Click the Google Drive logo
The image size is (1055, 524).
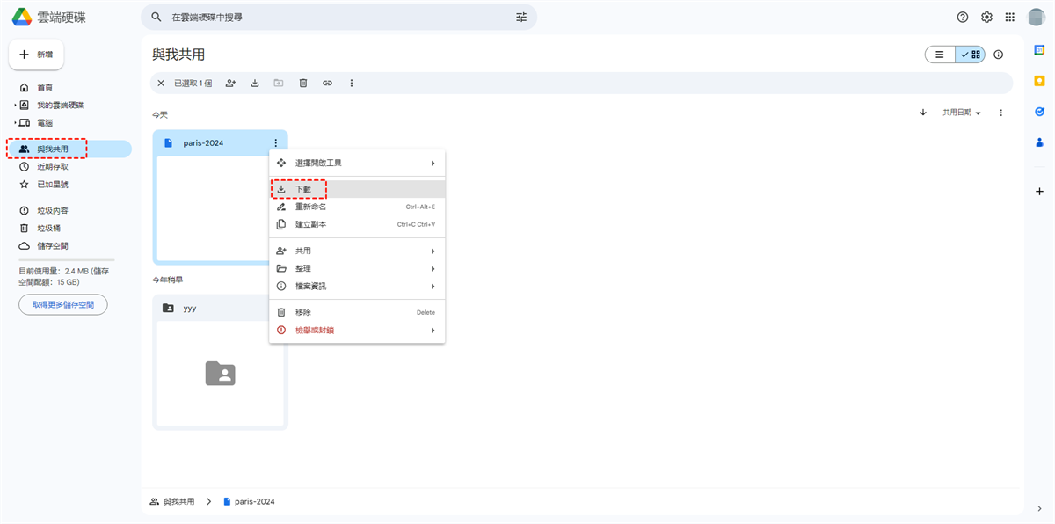click(x=22, y=17)
